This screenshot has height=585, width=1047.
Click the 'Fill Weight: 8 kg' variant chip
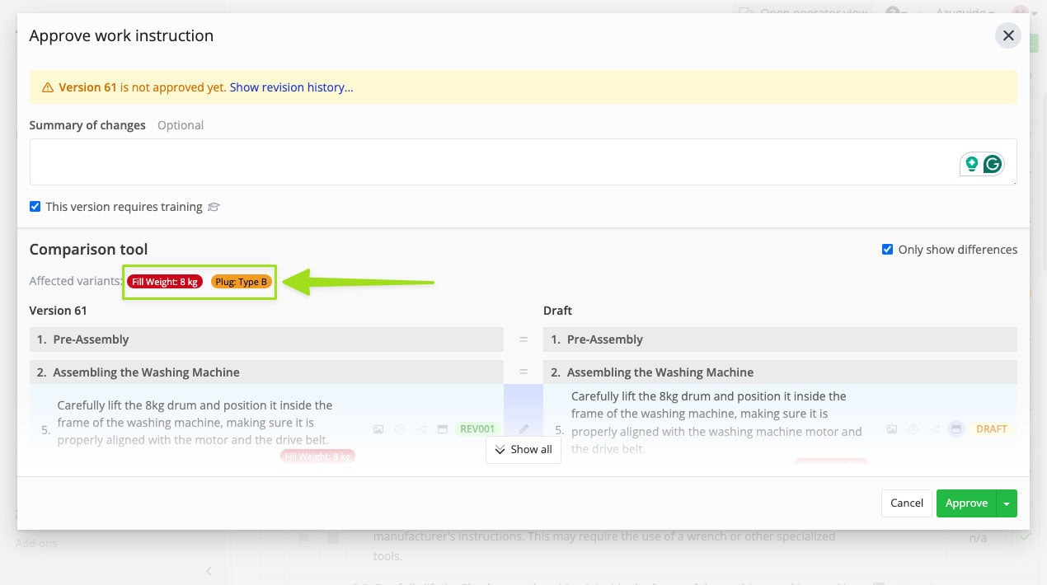165,281
